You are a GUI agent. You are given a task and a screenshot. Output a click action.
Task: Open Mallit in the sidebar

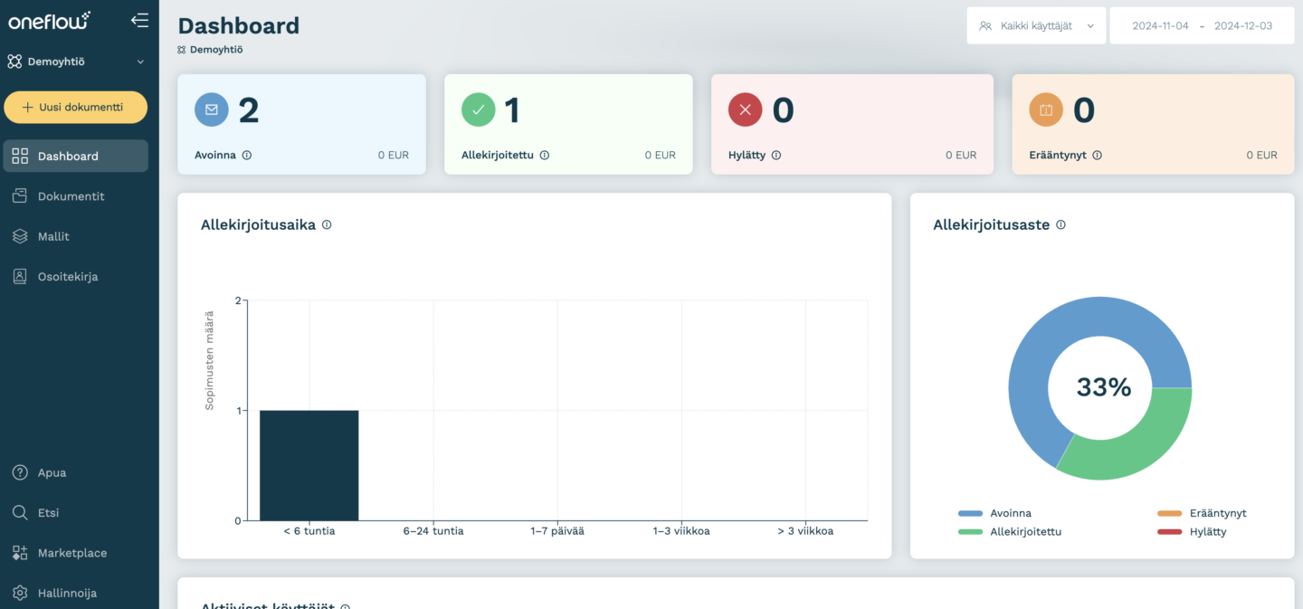(76, 236)
